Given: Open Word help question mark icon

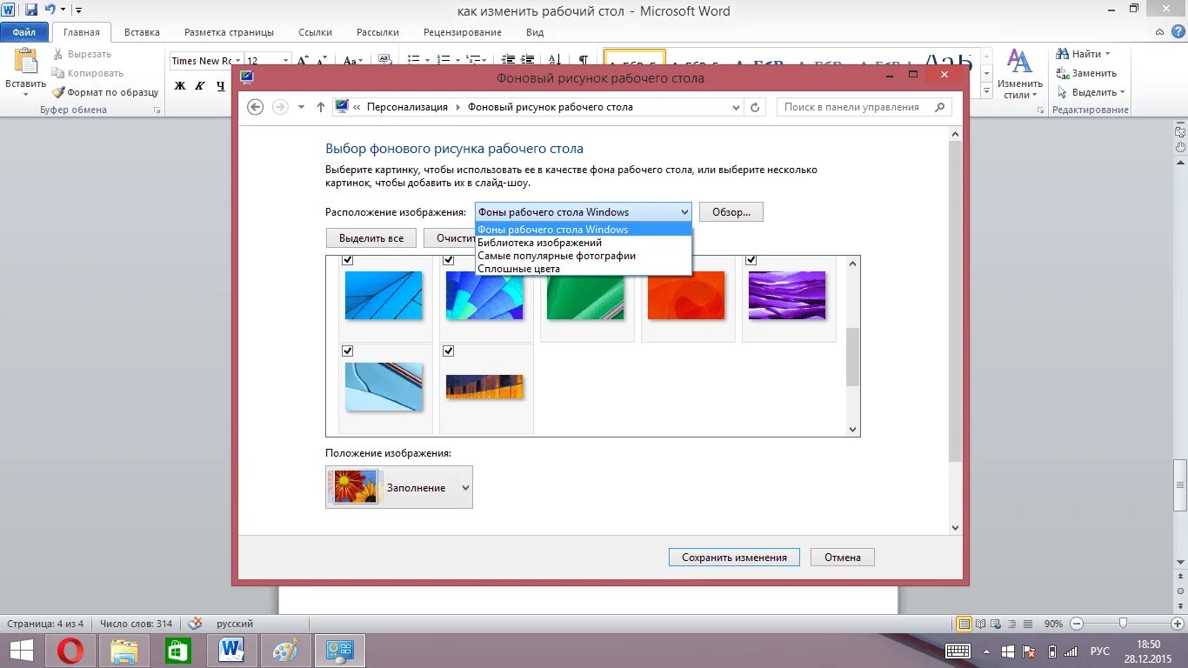Looking at the screenshot, I should (x=1178, y=31).
